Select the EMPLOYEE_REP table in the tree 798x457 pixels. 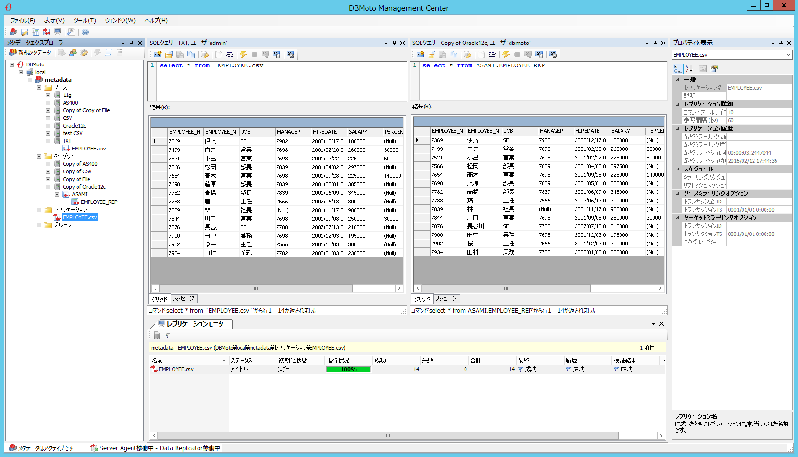point(99,202)
